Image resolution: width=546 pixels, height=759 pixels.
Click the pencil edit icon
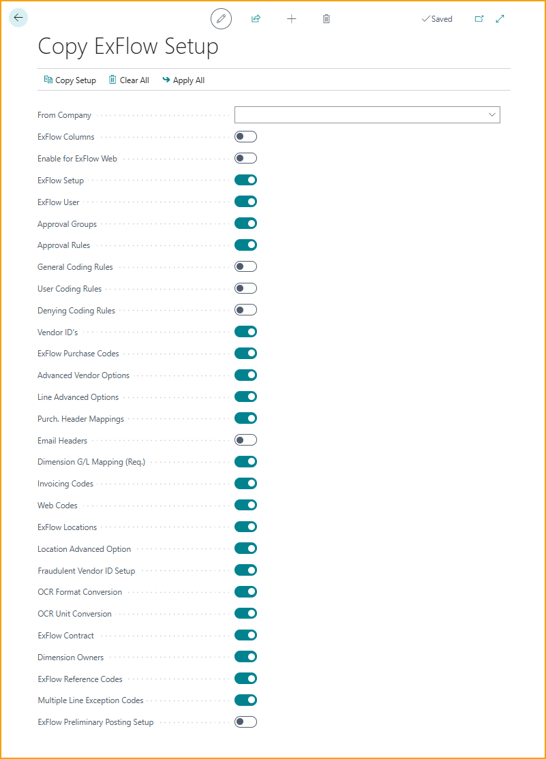click(x=221, y=19)
